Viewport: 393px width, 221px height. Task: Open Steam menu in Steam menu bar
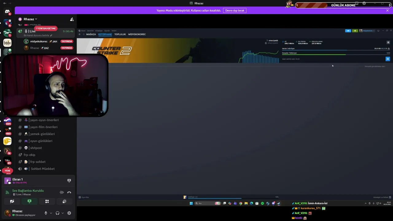click(x=83, y=31)
